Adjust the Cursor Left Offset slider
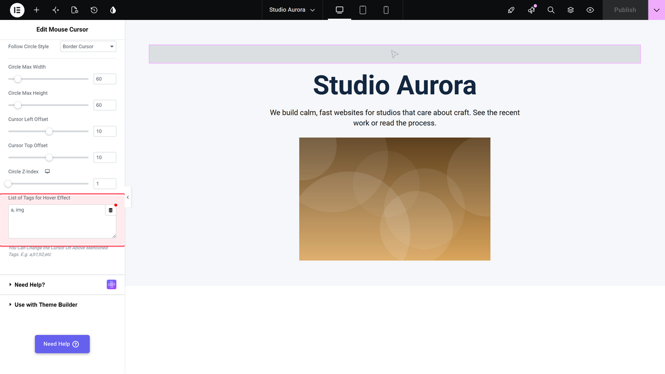Screen dimensions: 665x374 (48, 131)
